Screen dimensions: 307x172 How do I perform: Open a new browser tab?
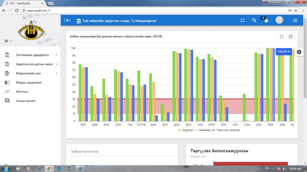[x=51, y=3]
